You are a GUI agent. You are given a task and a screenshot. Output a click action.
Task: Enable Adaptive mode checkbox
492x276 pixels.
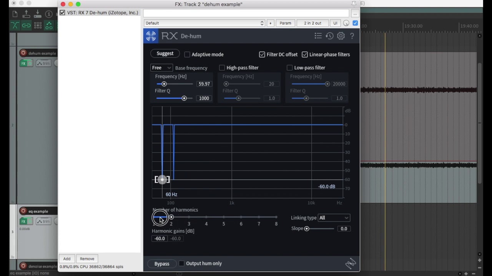pos(187,54)
